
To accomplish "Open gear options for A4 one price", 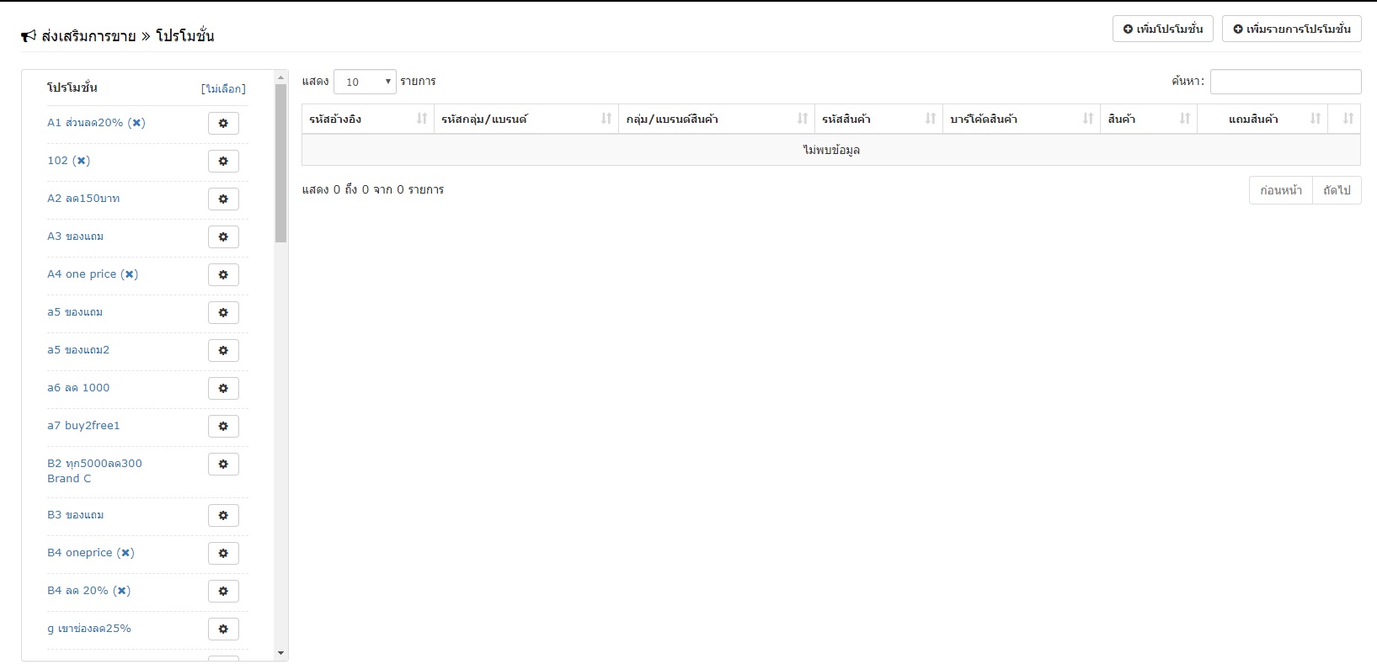I will point(223,275).
